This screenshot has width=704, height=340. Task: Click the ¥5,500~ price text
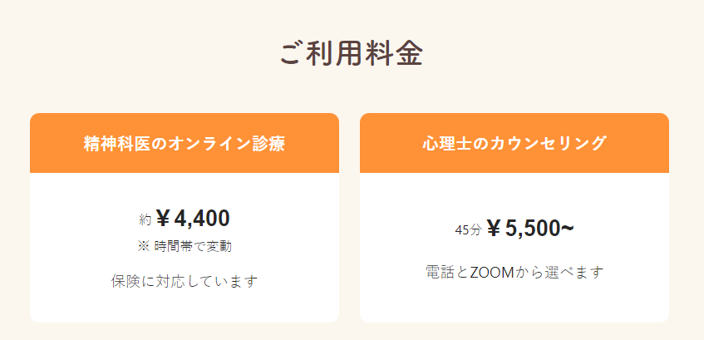[530, 229]
